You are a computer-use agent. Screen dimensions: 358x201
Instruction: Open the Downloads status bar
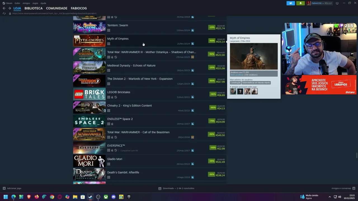point(176,188)
